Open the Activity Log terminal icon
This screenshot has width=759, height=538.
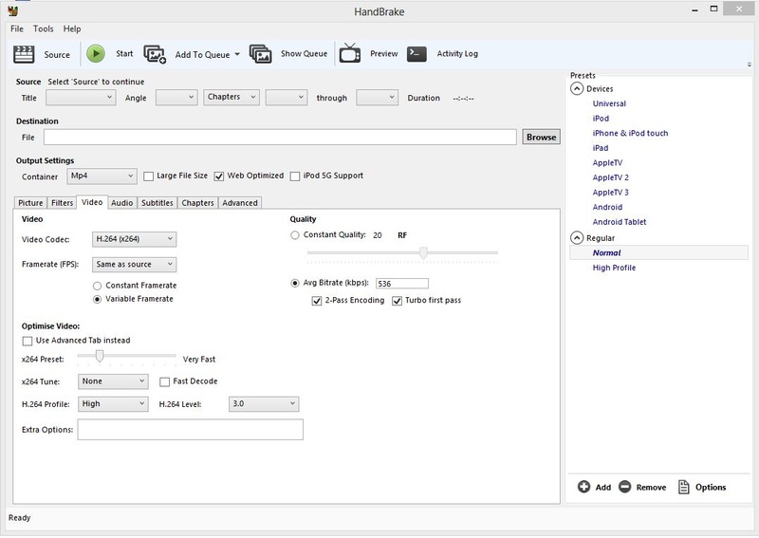coord(417,54)
